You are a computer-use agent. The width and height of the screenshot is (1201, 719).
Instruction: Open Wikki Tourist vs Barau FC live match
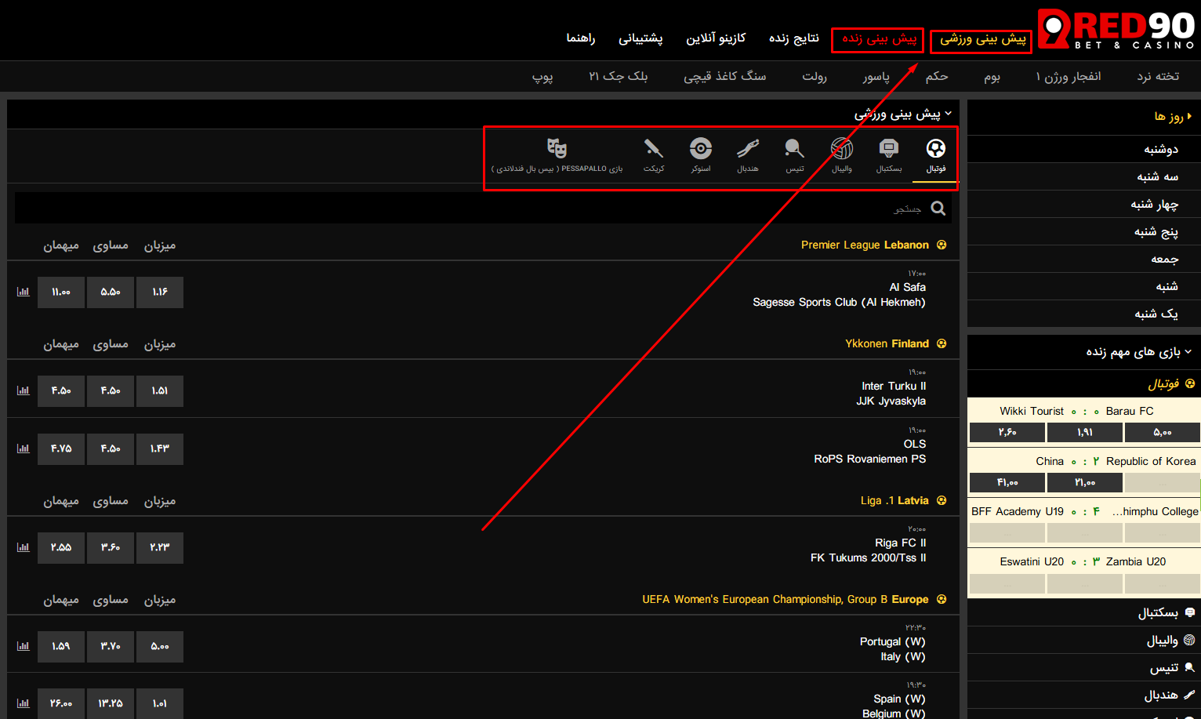click(1083, 411)
